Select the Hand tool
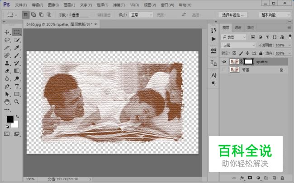294x183 pixels. tap(7, 102)
